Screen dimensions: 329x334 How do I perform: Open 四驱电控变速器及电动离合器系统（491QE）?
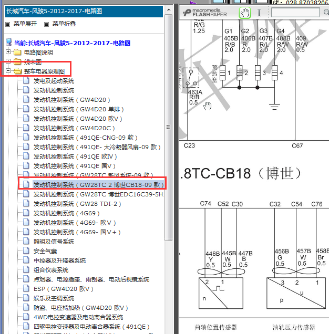[91, 327]
